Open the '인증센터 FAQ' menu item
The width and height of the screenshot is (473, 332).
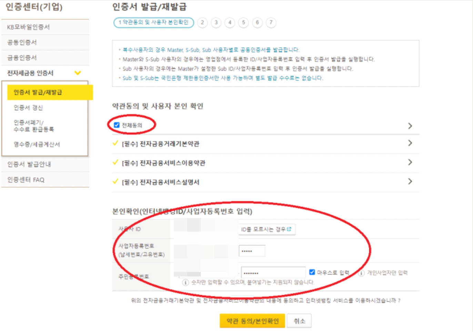25,179
